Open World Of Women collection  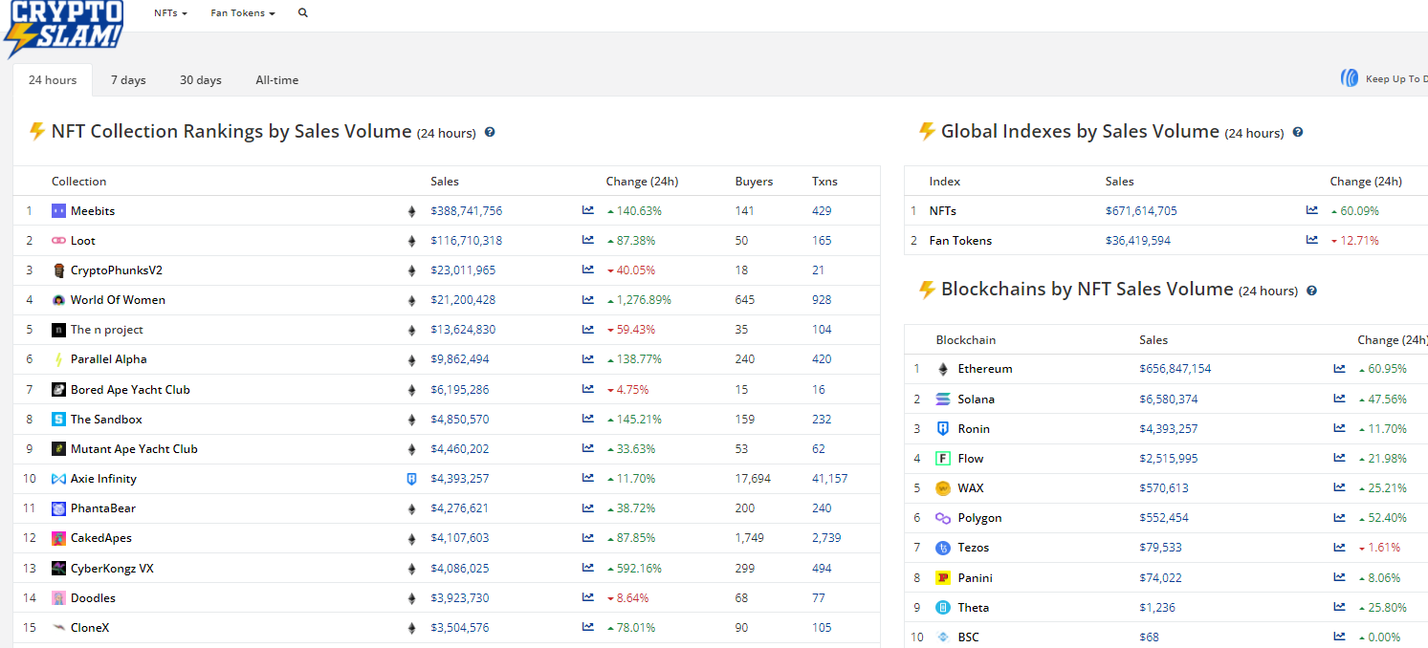tap(118, 300)
